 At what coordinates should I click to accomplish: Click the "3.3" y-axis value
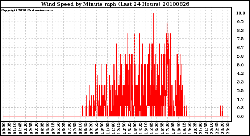[241, 82]
